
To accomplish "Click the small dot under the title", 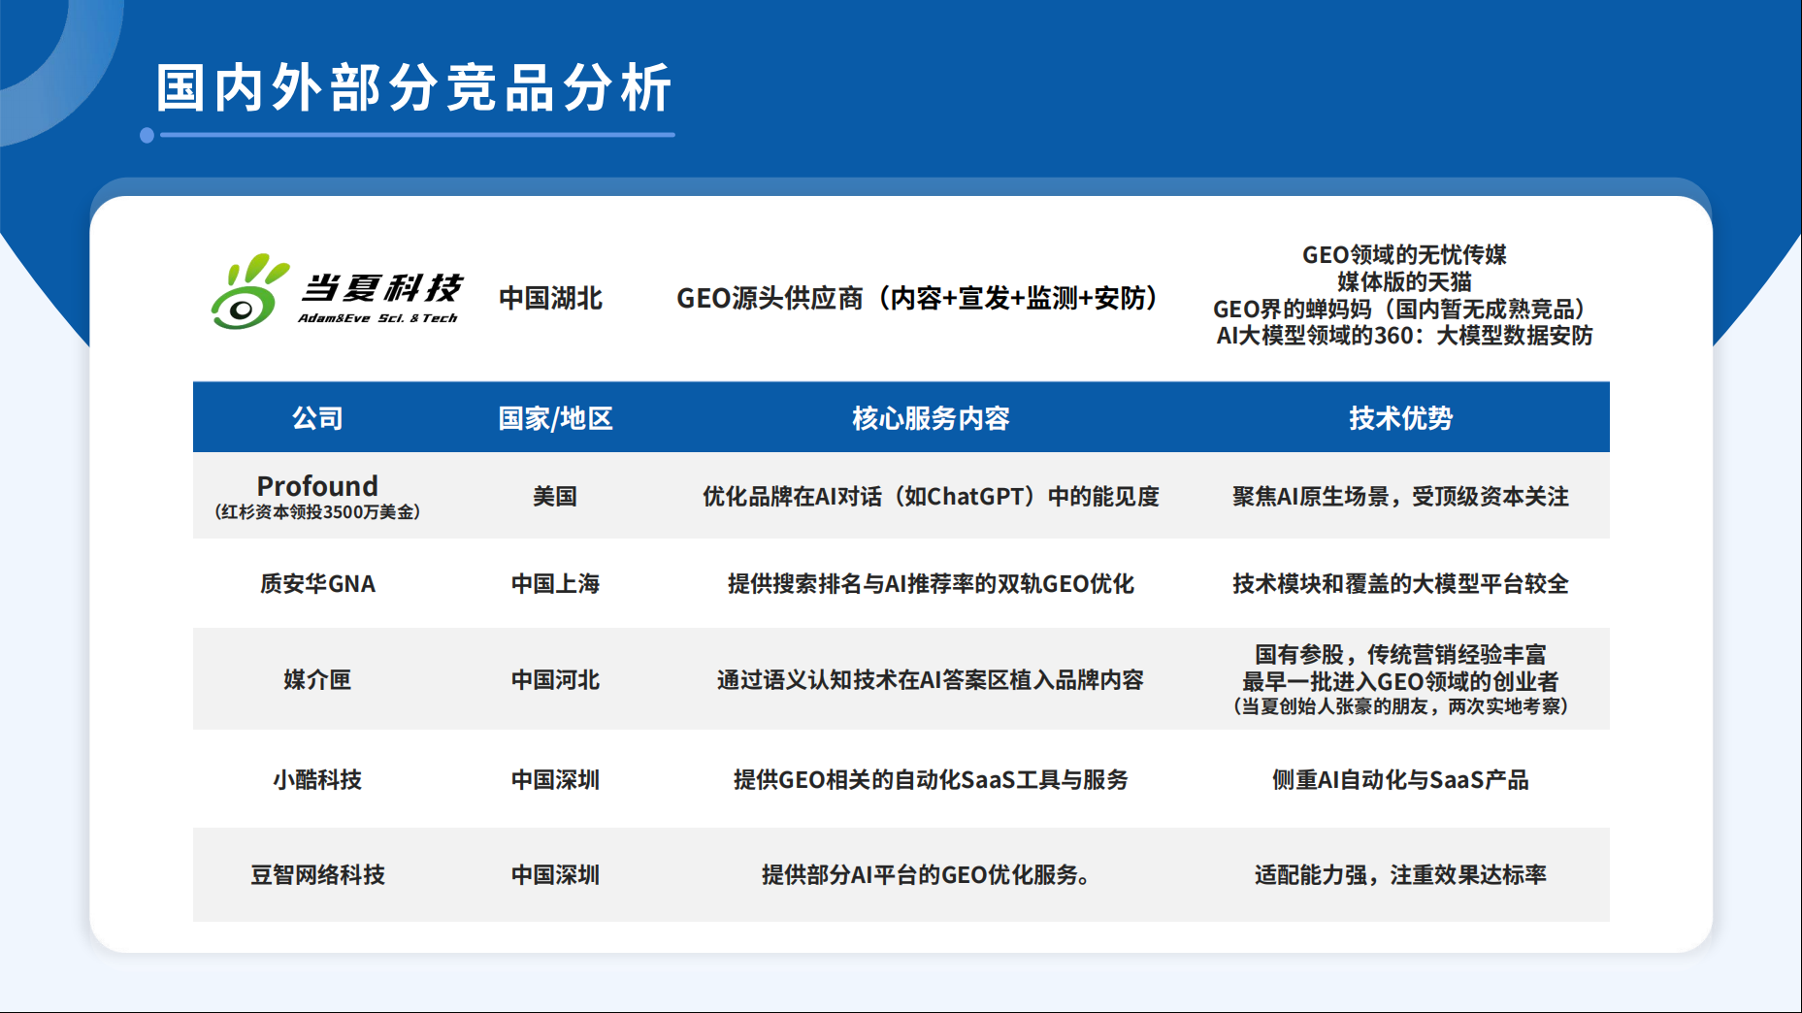I will pos(147,135).
